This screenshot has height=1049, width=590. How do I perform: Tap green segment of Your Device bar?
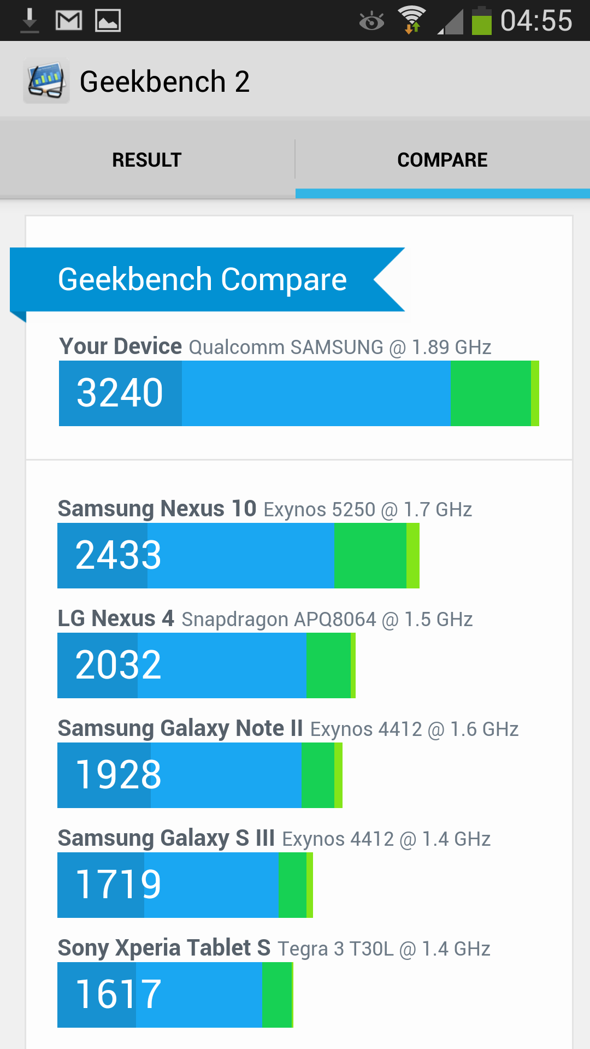(x=491, y=393)
